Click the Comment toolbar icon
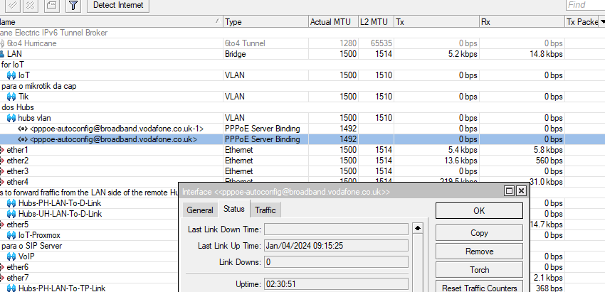605x292 pixels. (x=52, y=6)
